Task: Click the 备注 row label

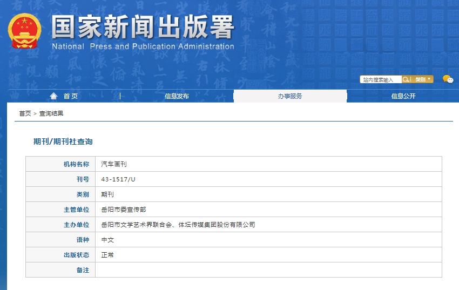Action: tap(83, 270)
